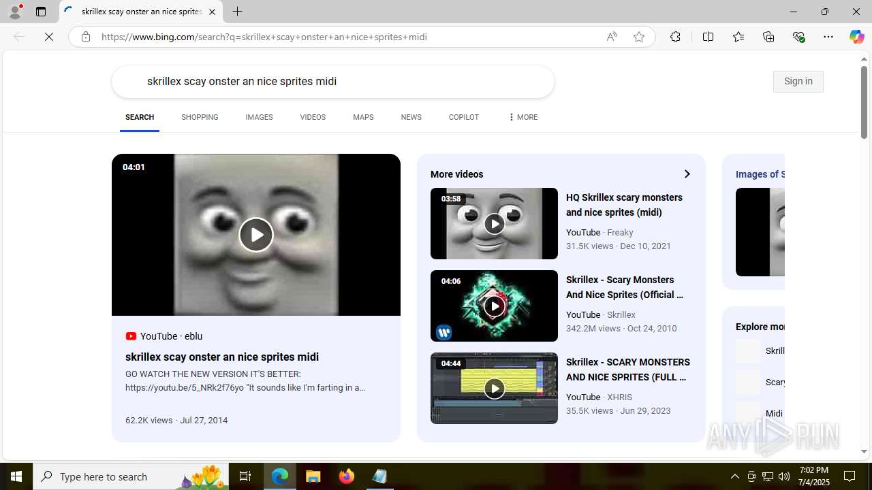Open File Explorer from taskbar
Image resolution: width=872 pixels, height=490 pixels.
pyautogui.click(x=313, y=476)
